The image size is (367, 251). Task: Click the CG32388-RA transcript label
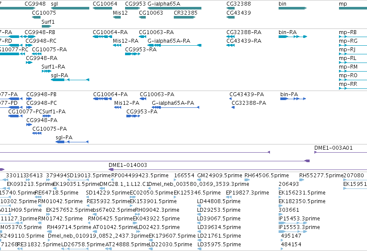click(244, 32)
